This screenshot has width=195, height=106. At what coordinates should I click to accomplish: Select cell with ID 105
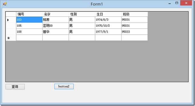pyautogui.click(x=29, y=26)
